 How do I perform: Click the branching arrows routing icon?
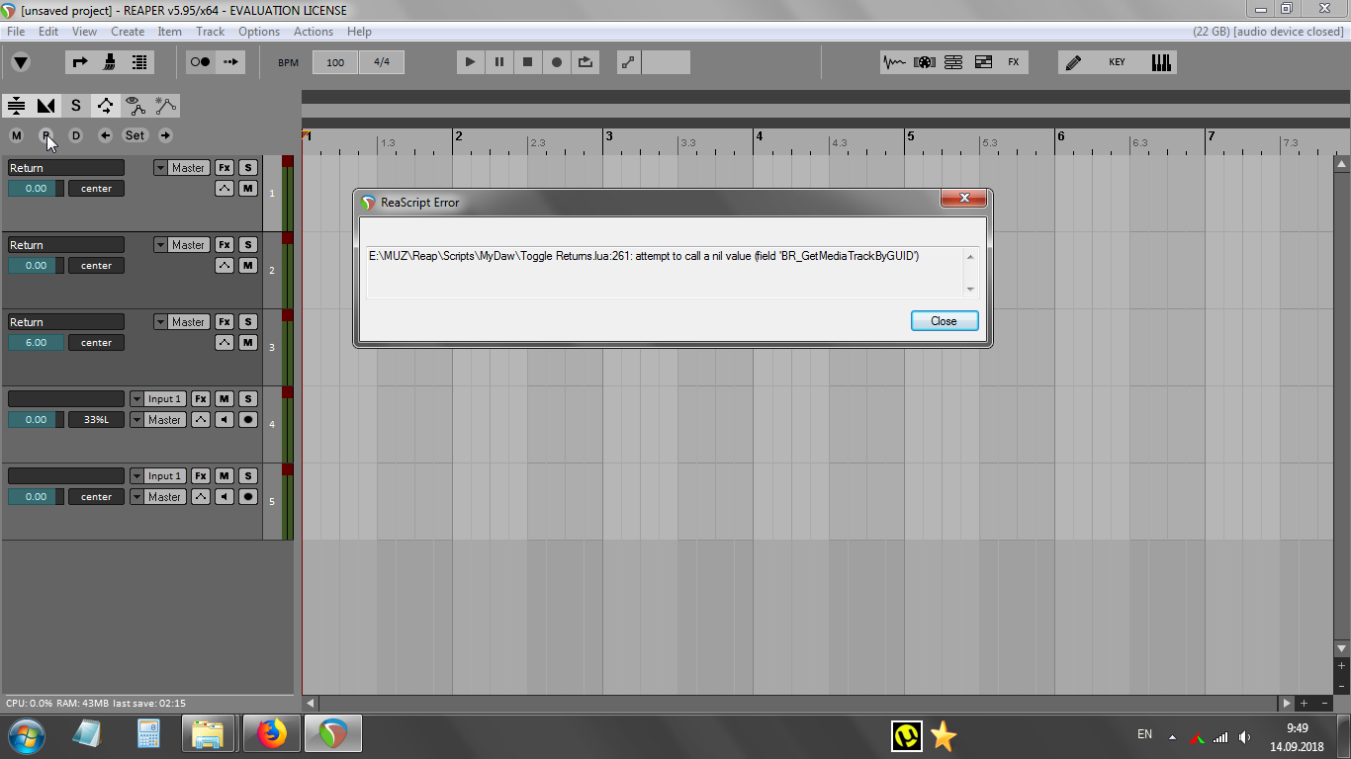(105, 105)
